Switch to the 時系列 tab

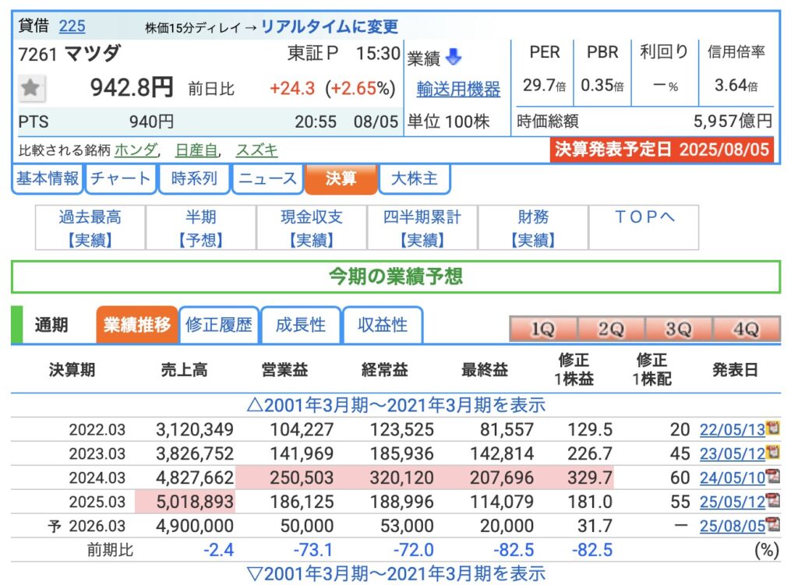tap(194, 178)
